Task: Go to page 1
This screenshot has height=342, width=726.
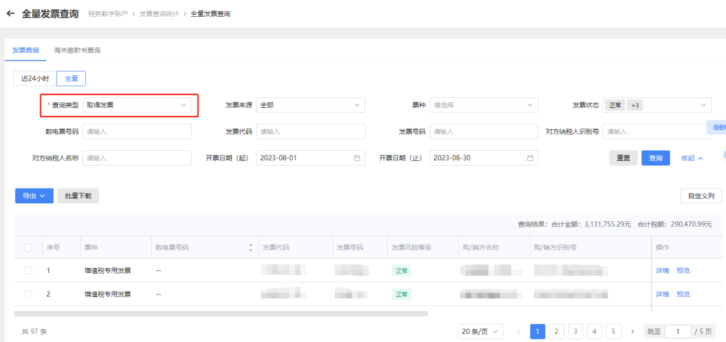Action: (538, 331)
